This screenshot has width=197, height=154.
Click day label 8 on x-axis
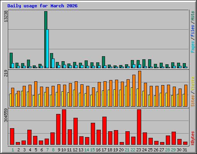pyautogui.click(x=53, y=150)
